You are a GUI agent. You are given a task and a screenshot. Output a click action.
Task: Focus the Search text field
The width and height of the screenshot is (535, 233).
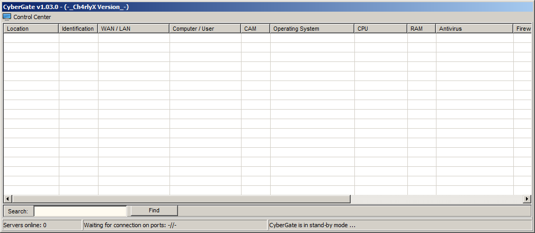point(80,211)
